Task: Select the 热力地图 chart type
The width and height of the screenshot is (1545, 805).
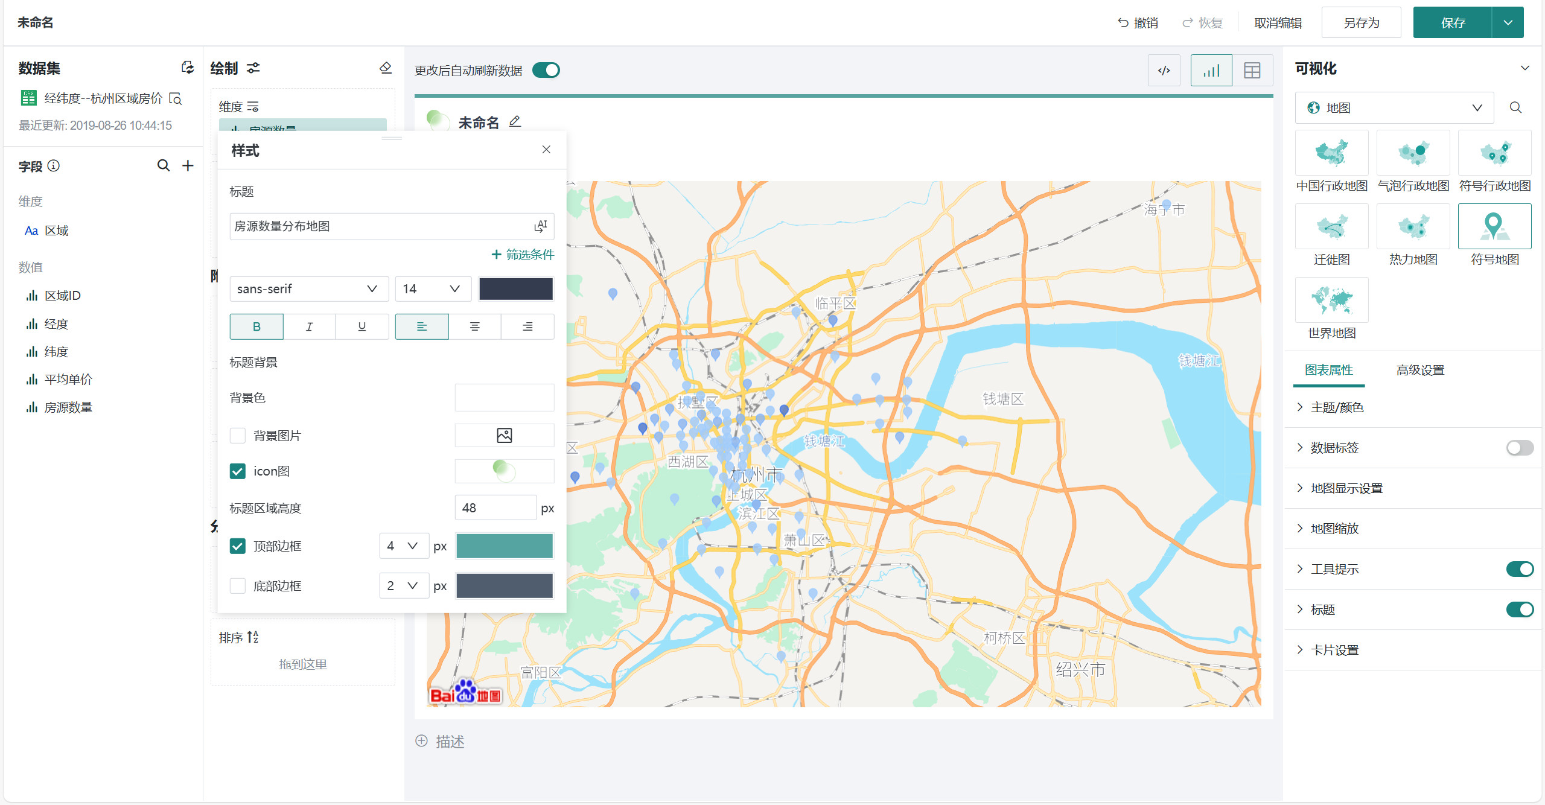Action: [x=1413, y=227]
